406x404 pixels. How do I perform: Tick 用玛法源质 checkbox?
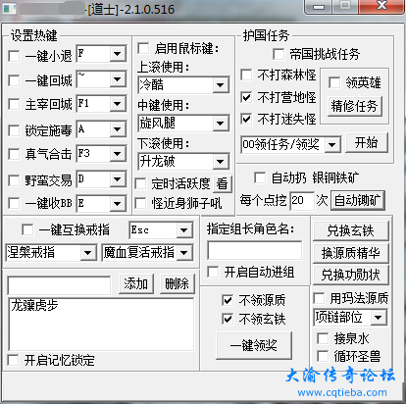[319, 298]
